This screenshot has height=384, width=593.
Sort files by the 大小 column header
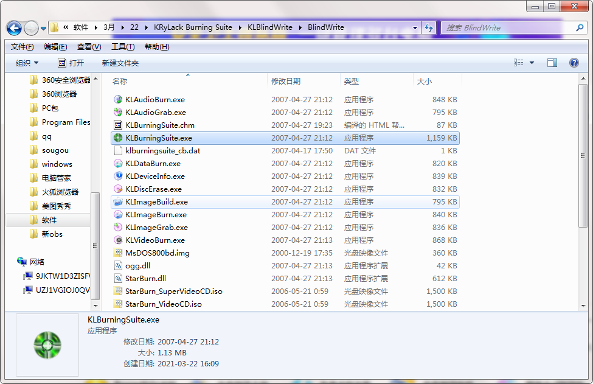pos(437,81)
